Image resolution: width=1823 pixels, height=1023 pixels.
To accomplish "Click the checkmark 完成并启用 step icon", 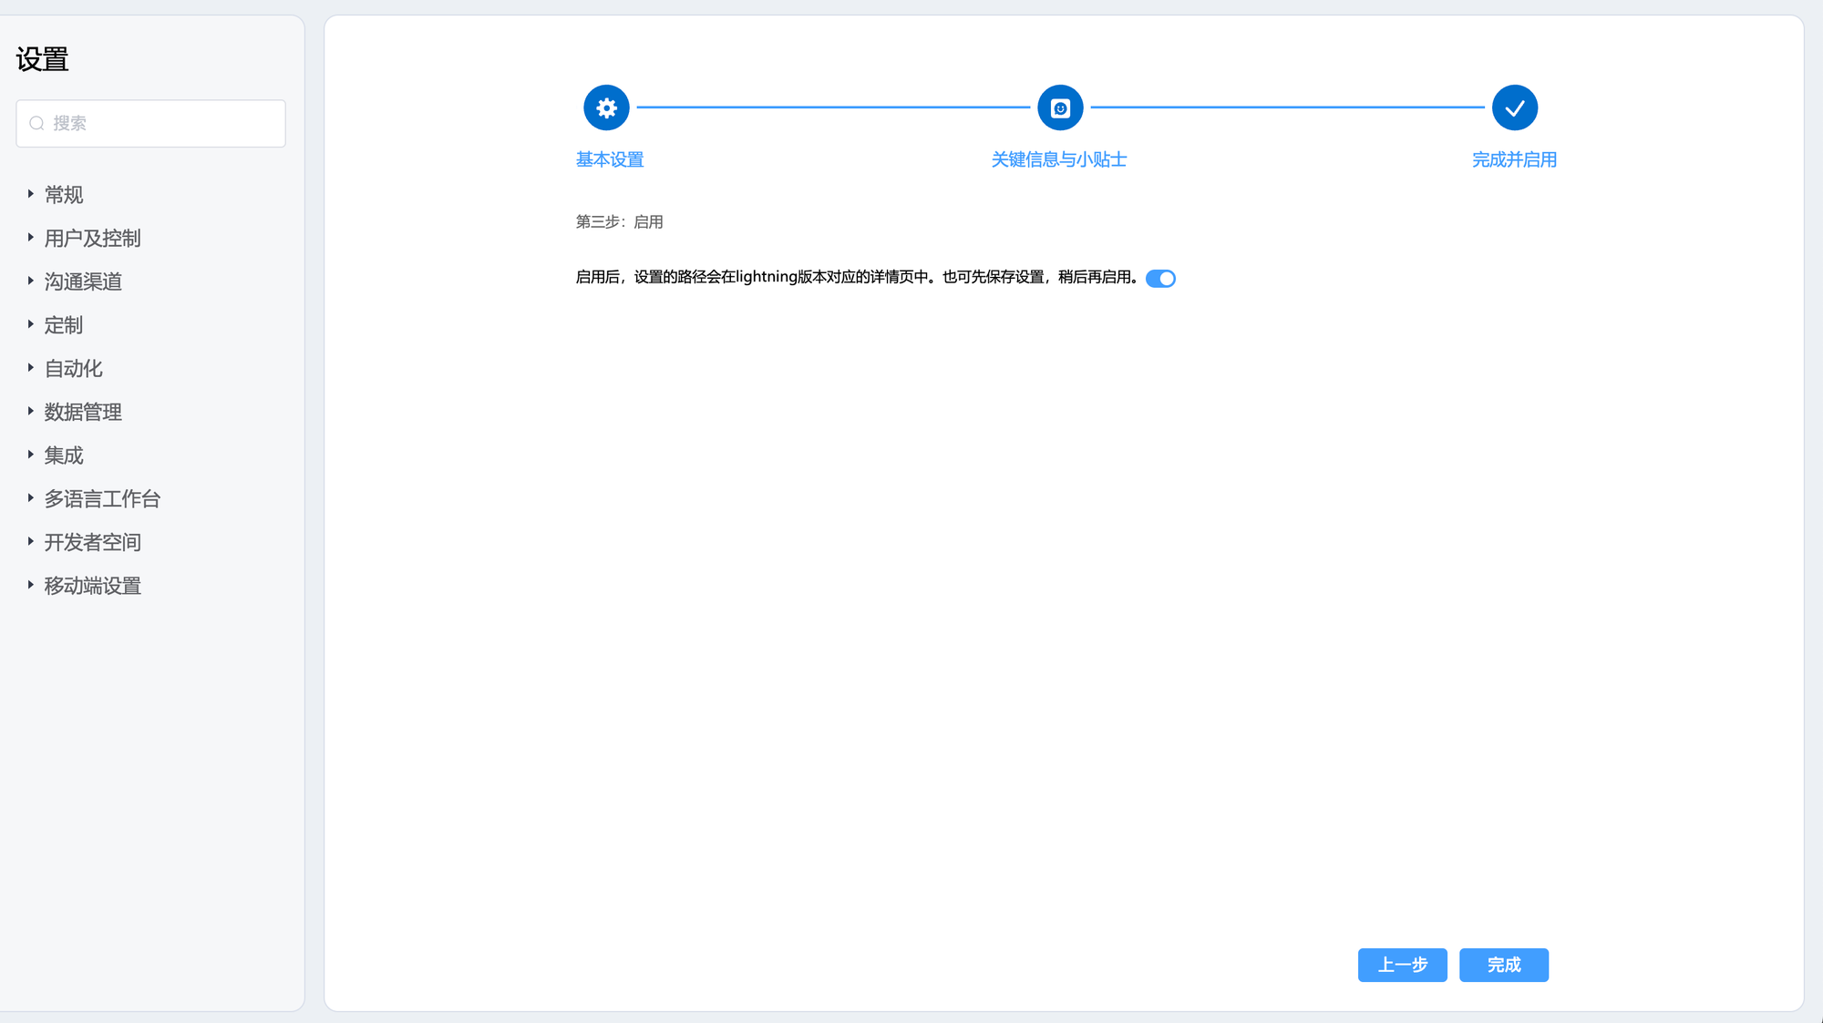I will click(x=1514, y=108).
